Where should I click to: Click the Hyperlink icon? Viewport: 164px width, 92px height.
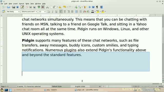(76, 7)
